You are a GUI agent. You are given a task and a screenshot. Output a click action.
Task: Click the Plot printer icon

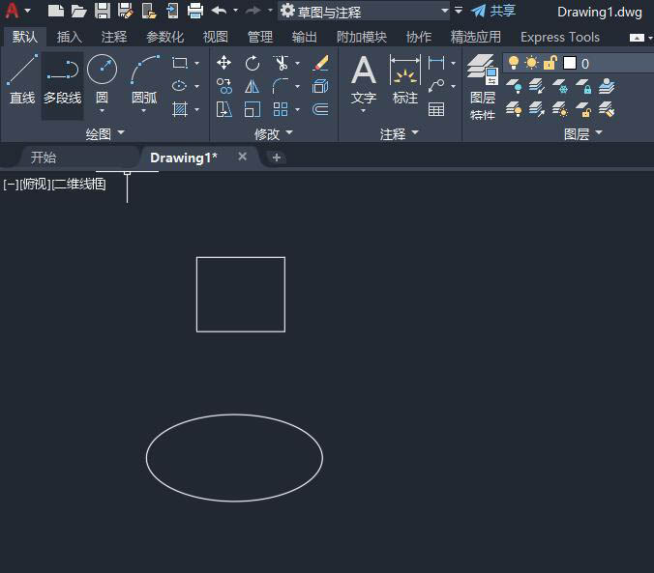(195, 11)
